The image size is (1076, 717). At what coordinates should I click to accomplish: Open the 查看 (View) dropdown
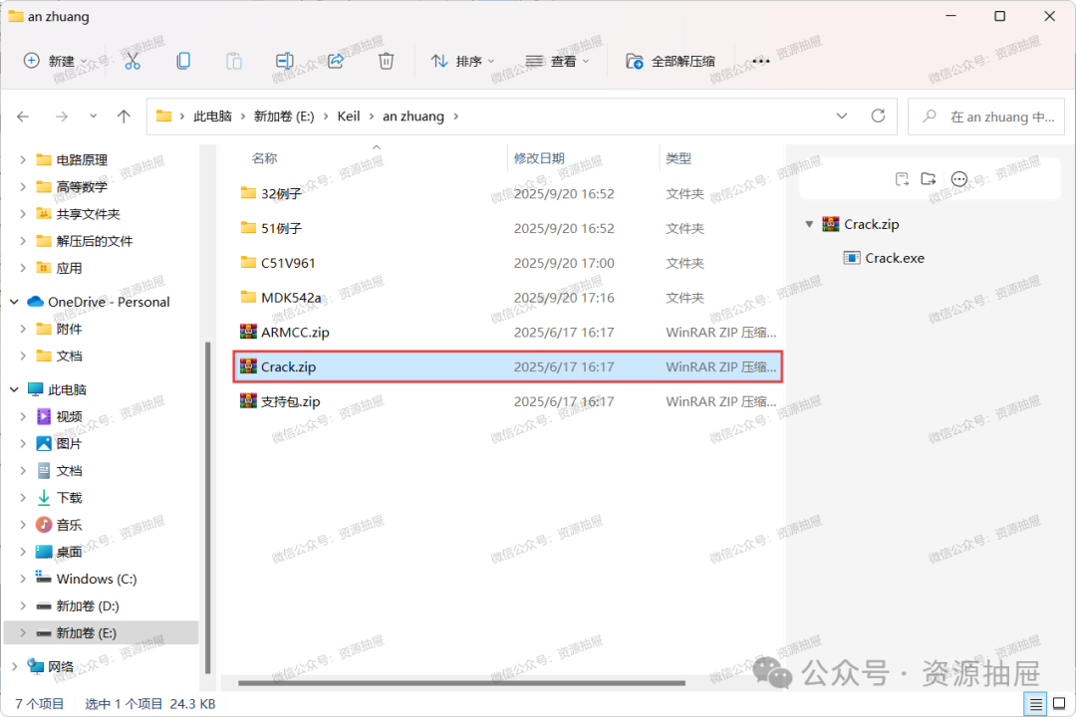point(557,61)
